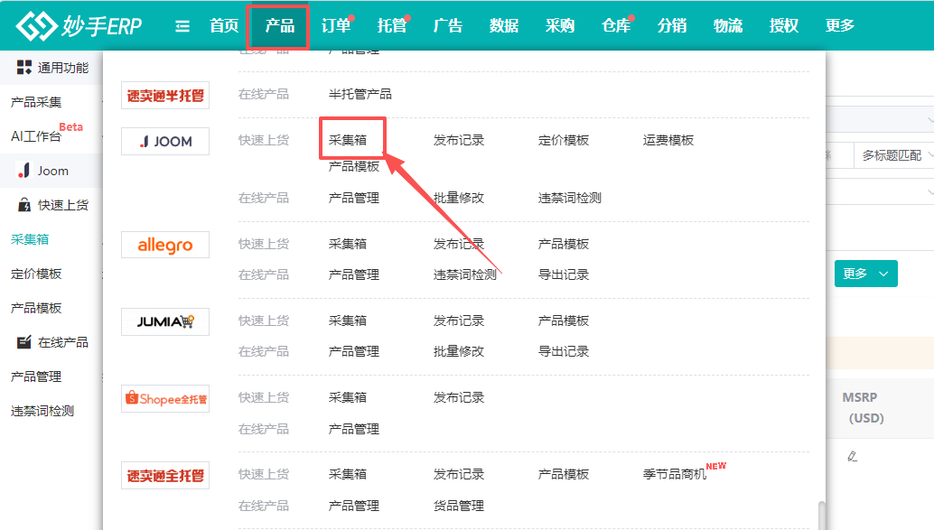Open 速卖通全托管 季节品商机
Image resolution: width=934 pixels, height=530 pixels.
(x=675, y=475)
